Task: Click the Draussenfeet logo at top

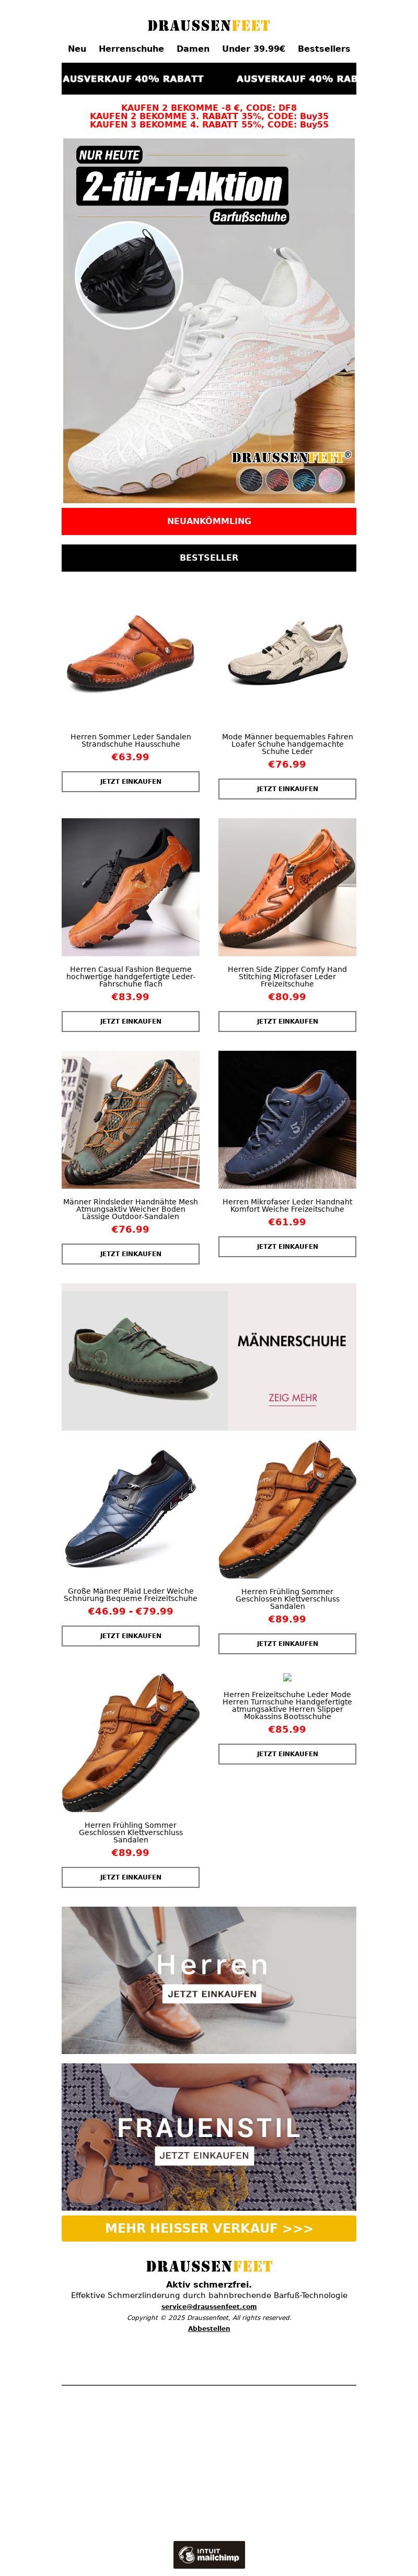Action: (x=209, y=26)
